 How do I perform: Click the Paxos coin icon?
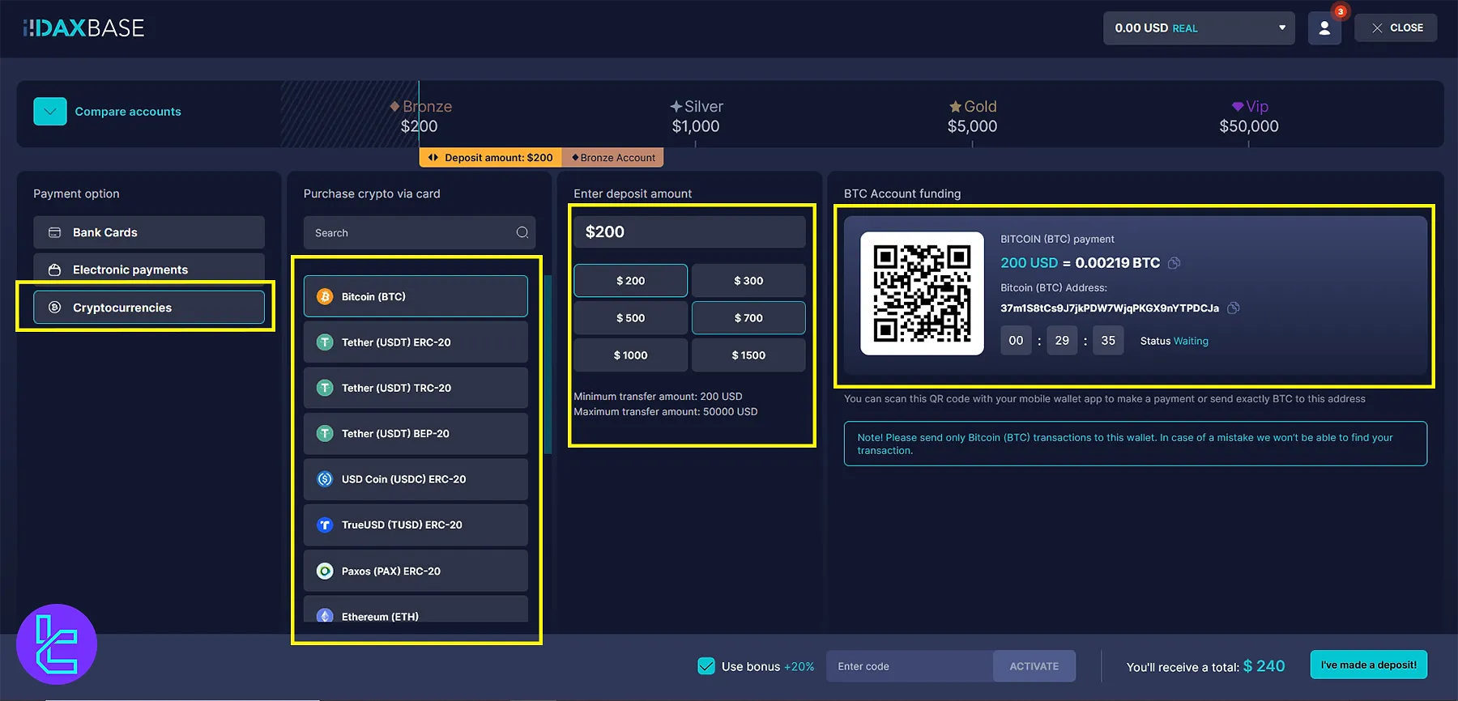[x=325, y=571]
